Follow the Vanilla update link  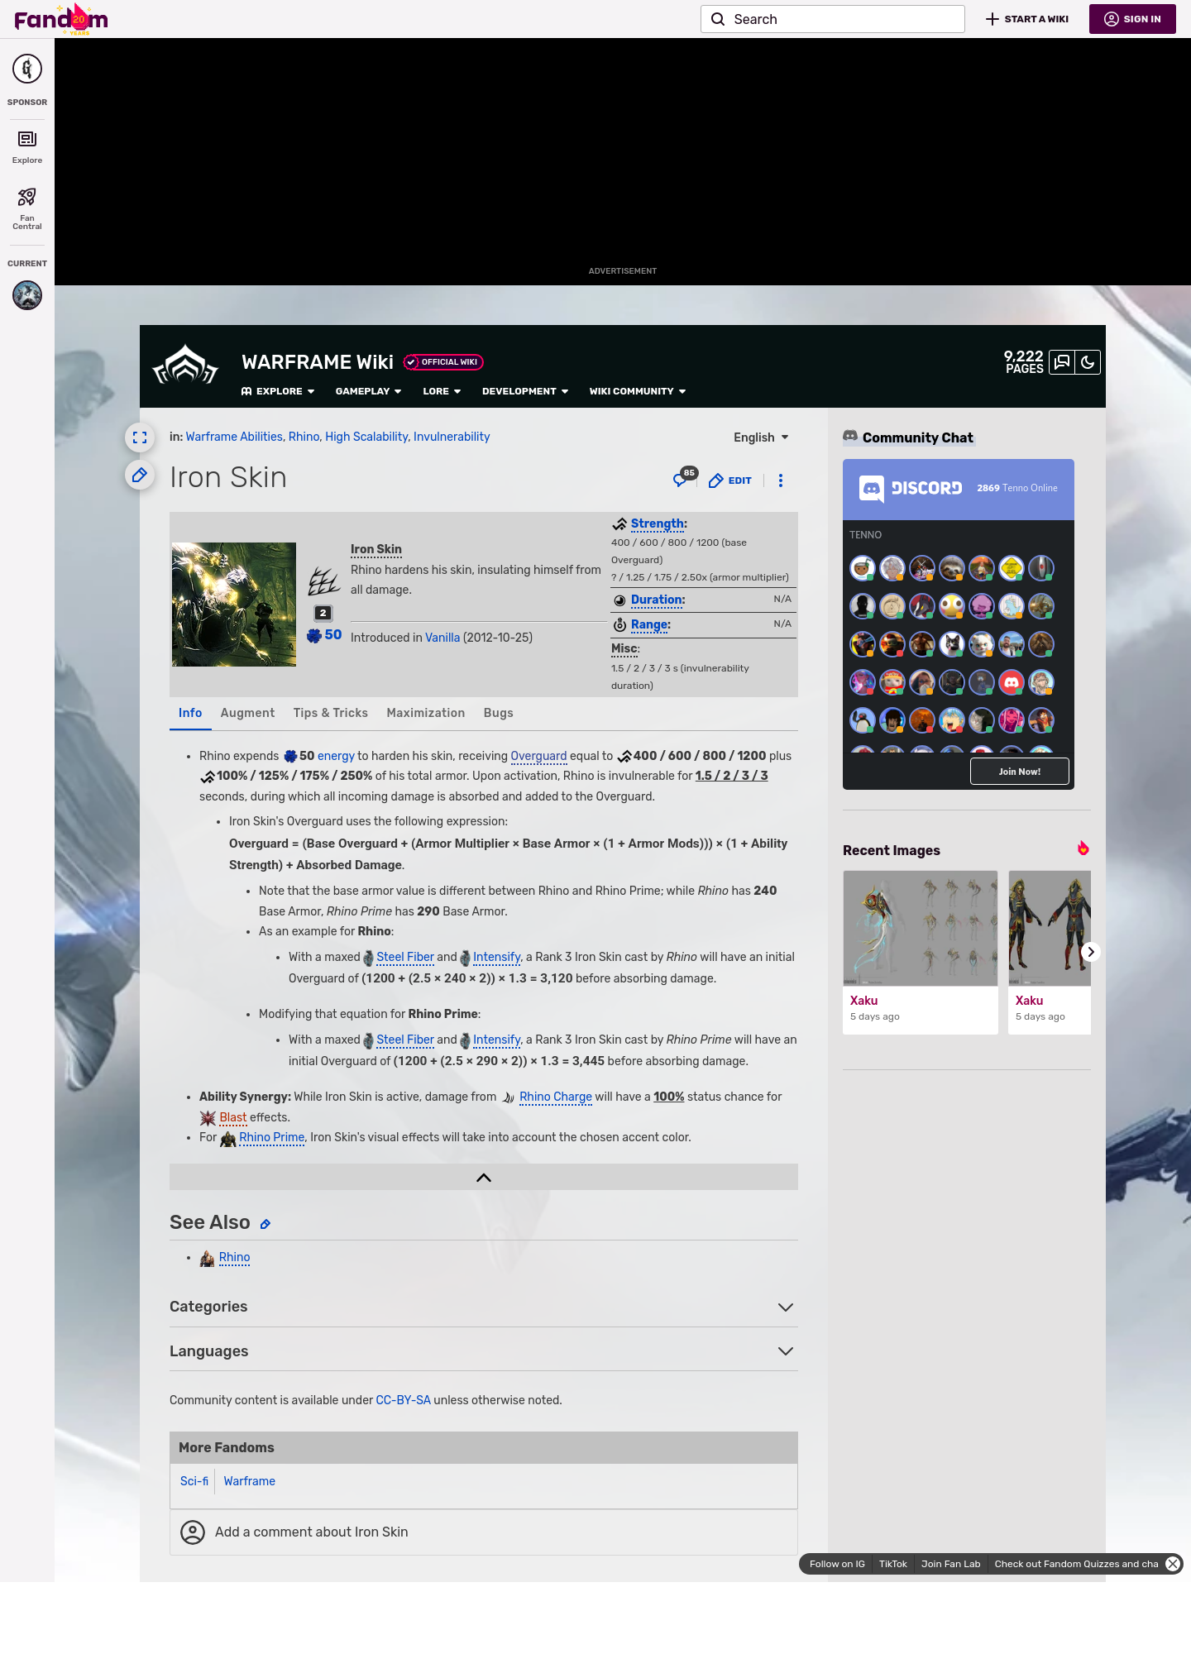442,638
